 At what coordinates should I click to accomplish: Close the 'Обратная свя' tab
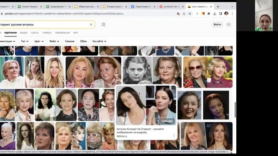pyautogui.click(x=98, y=6)
